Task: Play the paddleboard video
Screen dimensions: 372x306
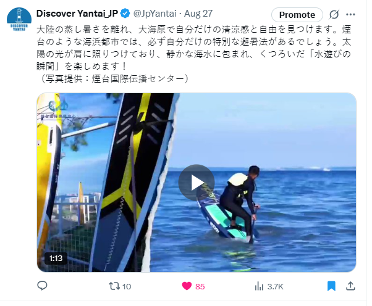Action: [197, 183]
